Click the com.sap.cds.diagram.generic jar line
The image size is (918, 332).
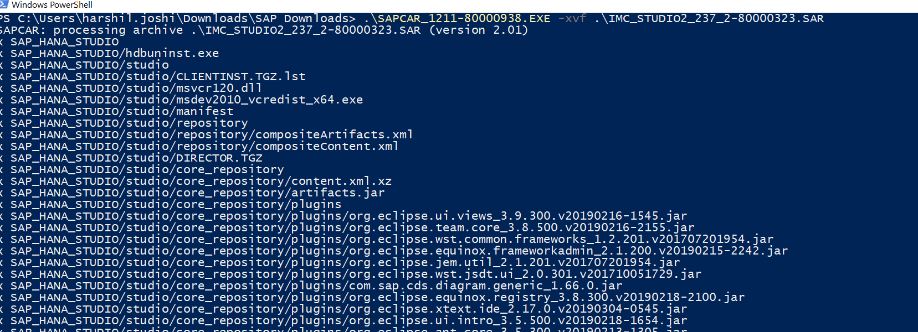pyautogui.click(x=316, y=286)
